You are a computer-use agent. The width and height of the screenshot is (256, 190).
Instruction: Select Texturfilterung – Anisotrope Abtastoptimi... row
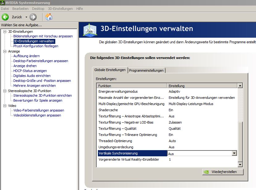pos(167,116)
